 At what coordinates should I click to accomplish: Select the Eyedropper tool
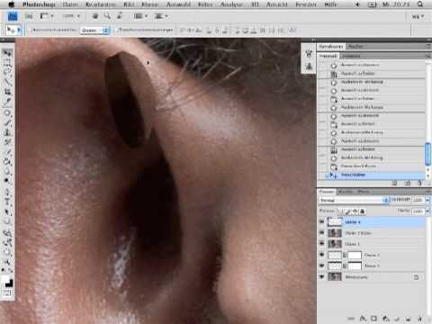(x=7, y=102)
